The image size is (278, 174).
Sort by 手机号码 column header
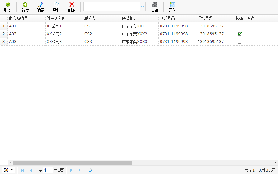point(215,18)
